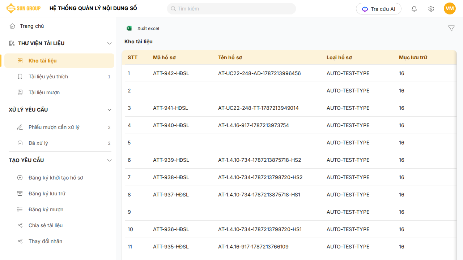The height and width of the screenshot is (260, 463).
Task: Click the Xuất excel button label
Action: tap(148, 29)
